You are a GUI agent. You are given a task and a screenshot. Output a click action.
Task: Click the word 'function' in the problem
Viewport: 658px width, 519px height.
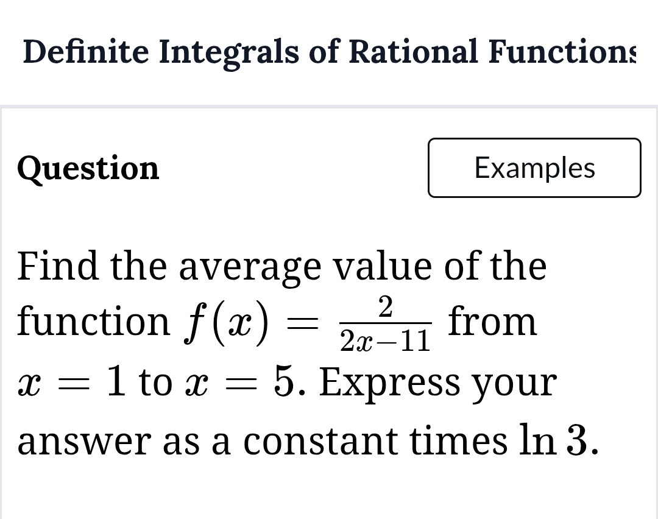(x=91, y=321)
